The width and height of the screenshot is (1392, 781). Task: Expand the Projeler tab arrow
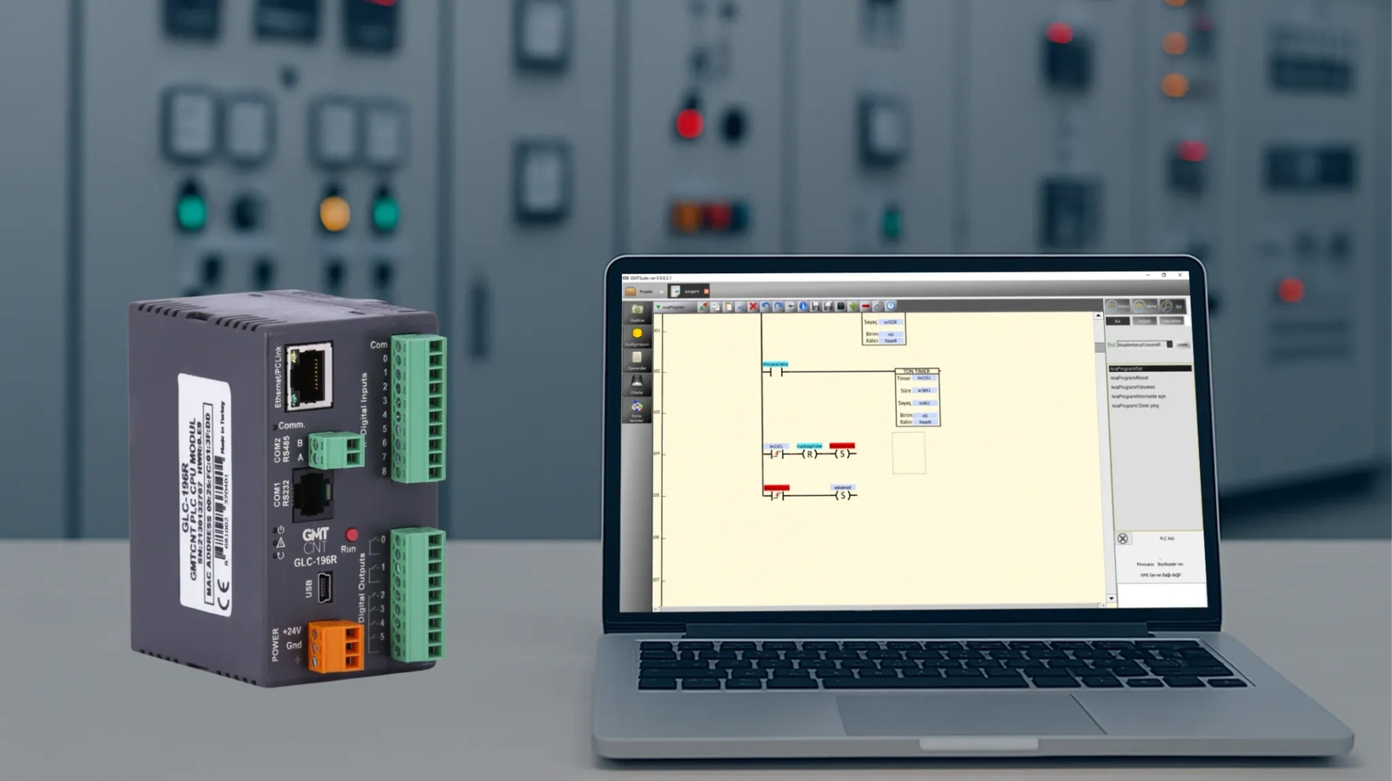click(661, 291)
